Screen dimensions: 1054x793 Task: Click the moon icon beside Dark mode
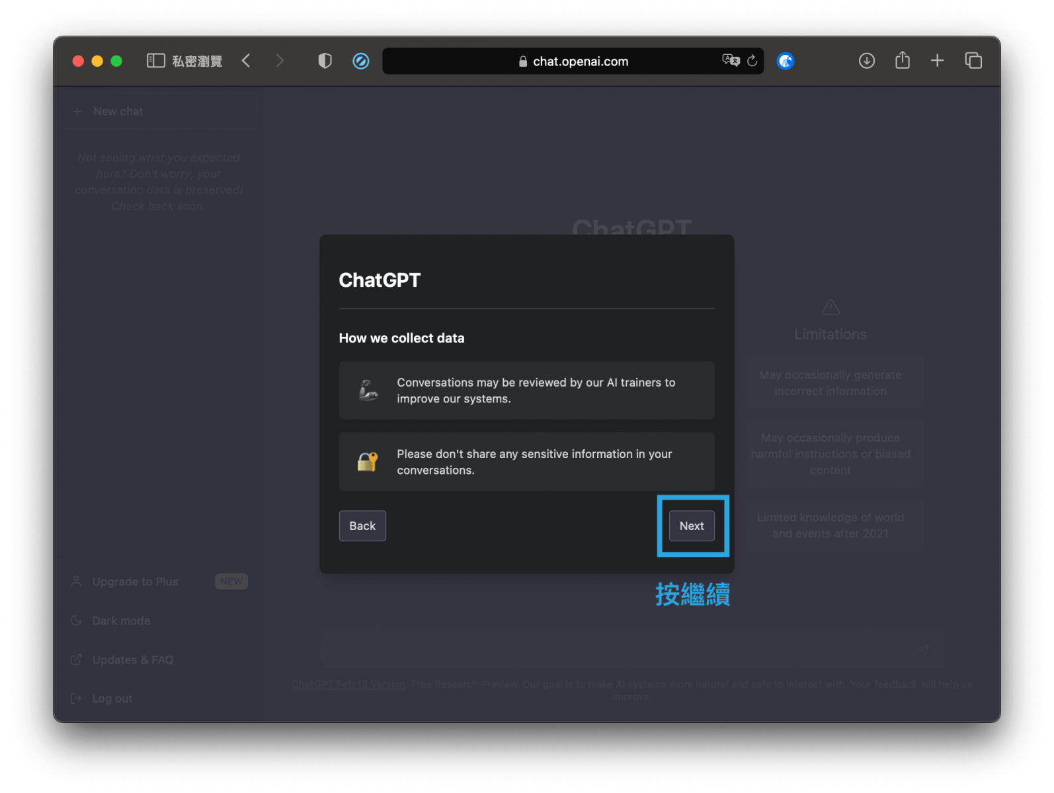coord(76,621)
